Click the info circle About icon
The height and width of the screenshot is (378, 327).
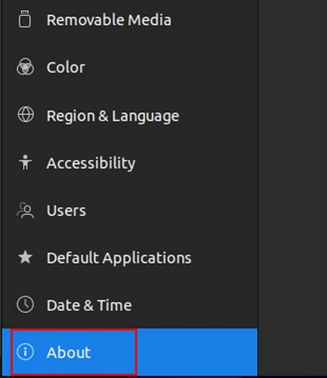click(x=26, y=352)
